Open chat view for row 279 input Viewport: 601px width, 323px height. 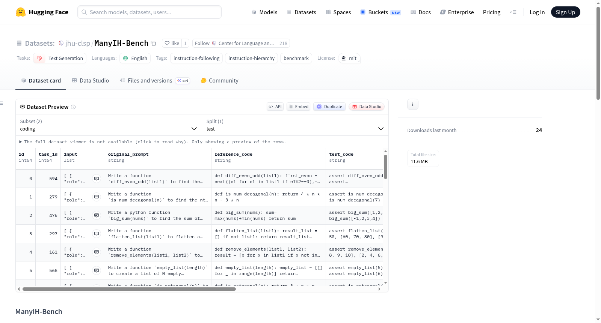click(x=97, y=197)
